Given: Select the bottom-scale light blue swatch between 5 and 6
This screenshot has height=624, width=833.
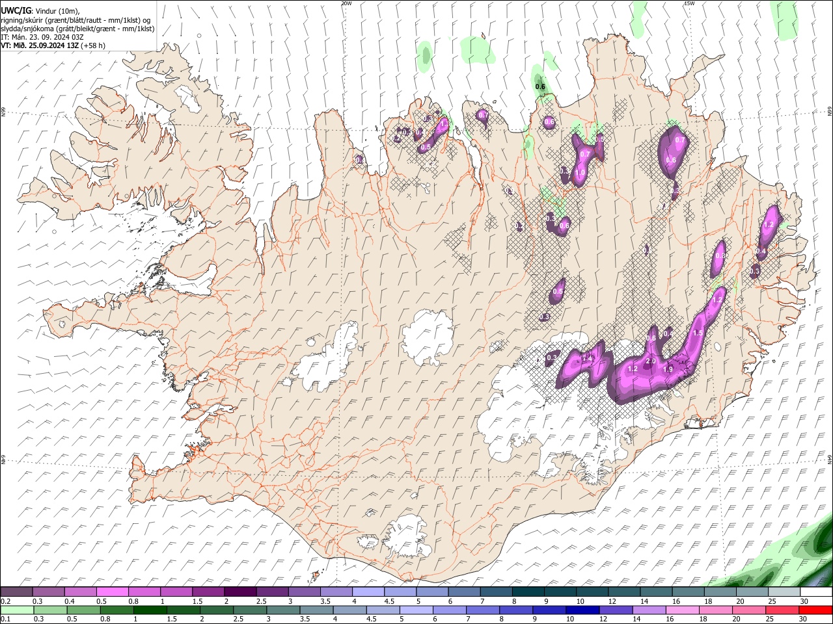Looking at the screenshot, I should (416, 610).
